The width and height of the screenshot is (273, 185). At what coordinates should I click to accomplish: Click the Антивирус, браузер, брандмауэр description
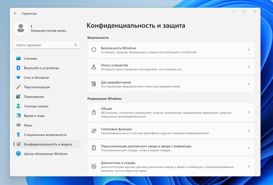point(149,52)
